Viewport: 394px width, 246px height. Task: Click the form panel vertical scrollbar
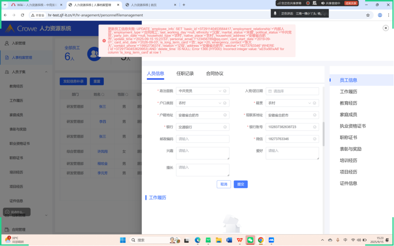pos(324,134)
